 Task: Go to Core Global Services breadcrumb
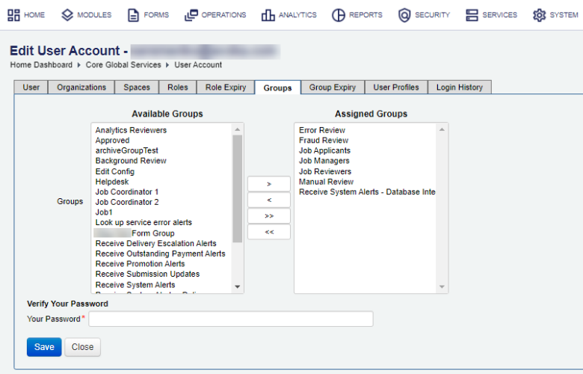point(123,65)
